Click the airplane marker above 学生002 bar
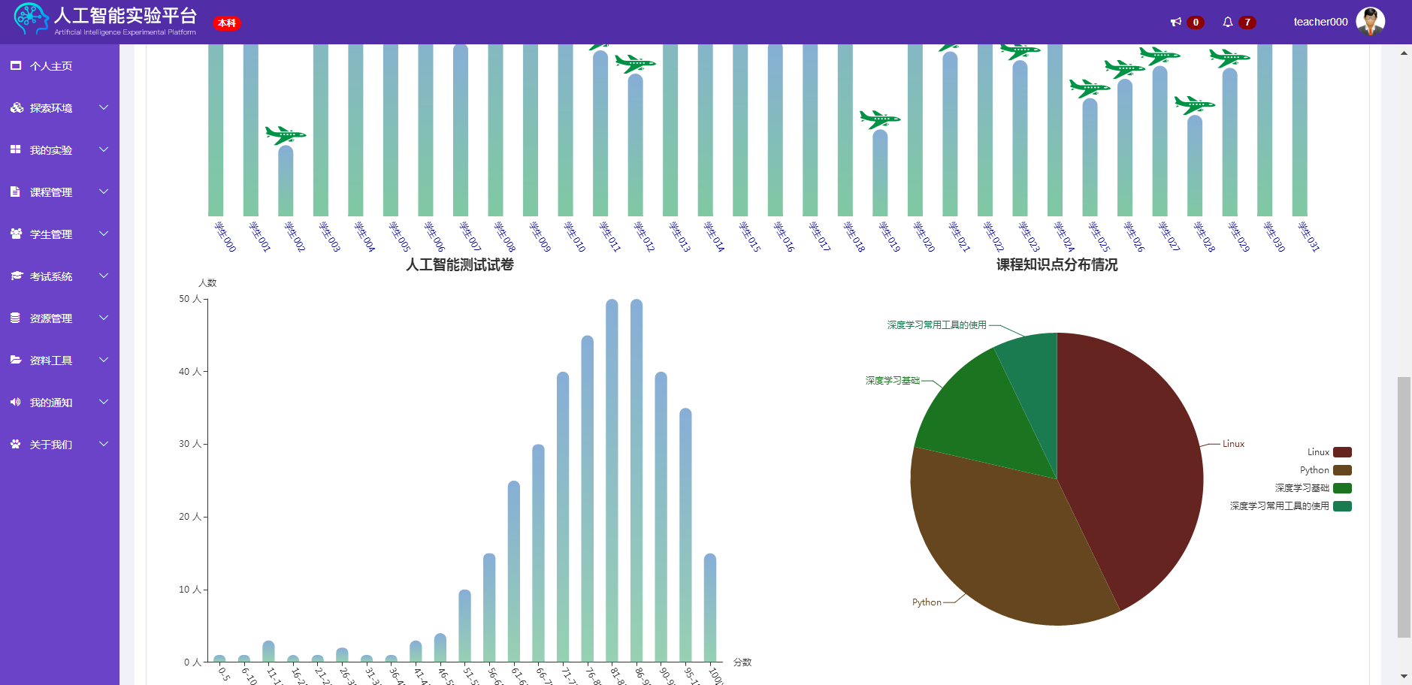This screenshot has width=1412, height=685. point(286,136)
